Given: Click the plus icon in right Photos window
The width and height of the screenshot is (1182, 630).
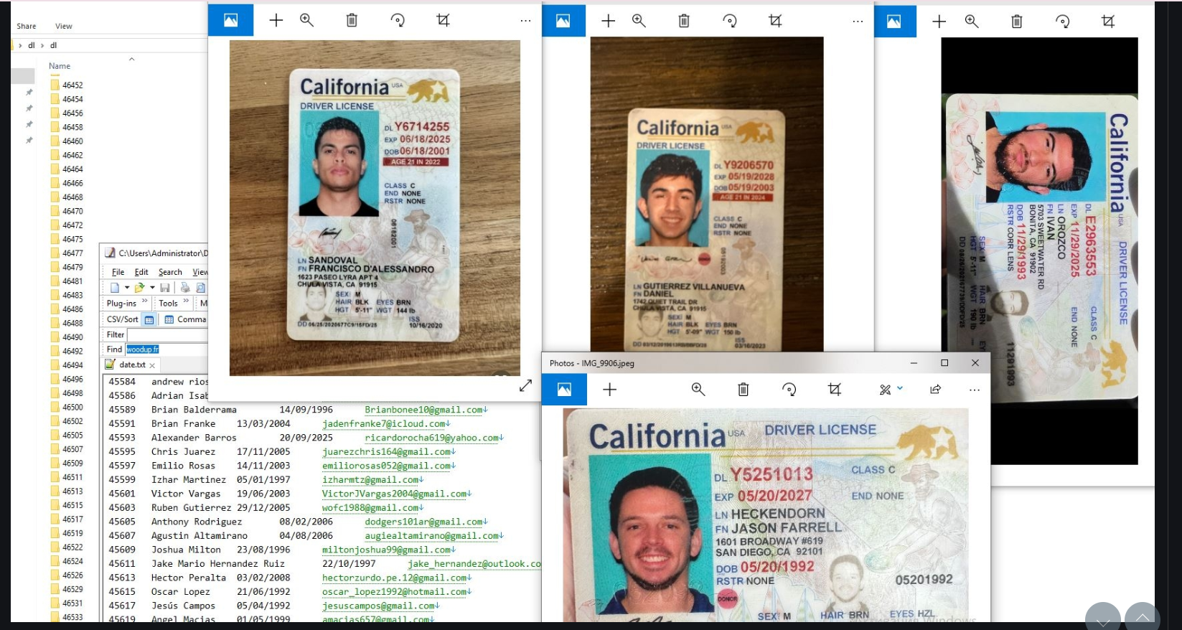Looking at the screenshot, I should 939,22.
